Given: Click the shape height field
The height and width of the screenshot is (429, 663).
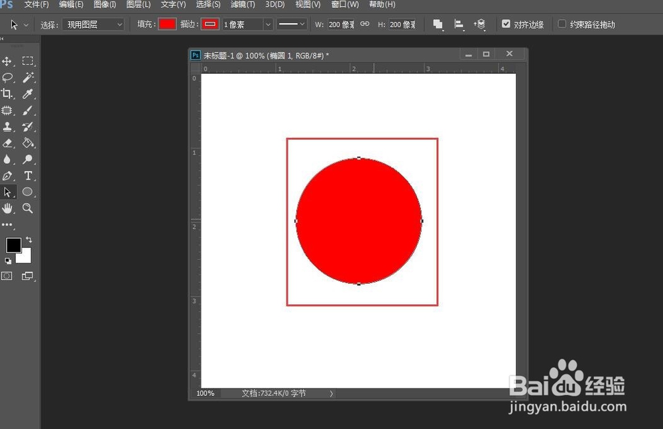Looking at the screenshot, I should coord(402,25).
